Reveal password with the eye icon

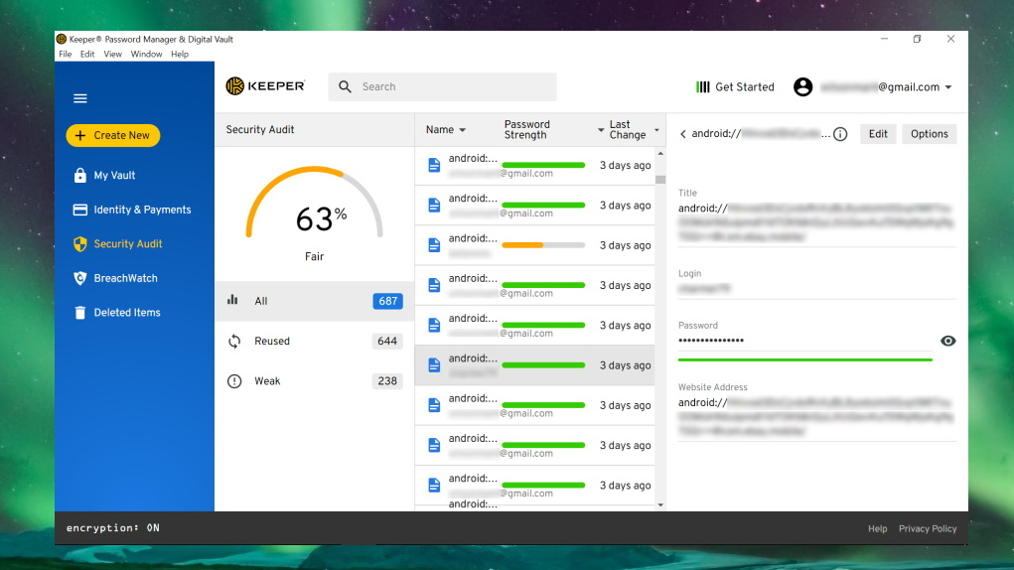[948, 341]
